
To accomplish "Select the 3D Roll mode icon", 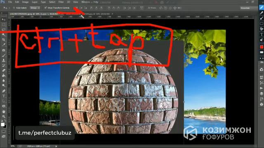I will pos(166,8).
